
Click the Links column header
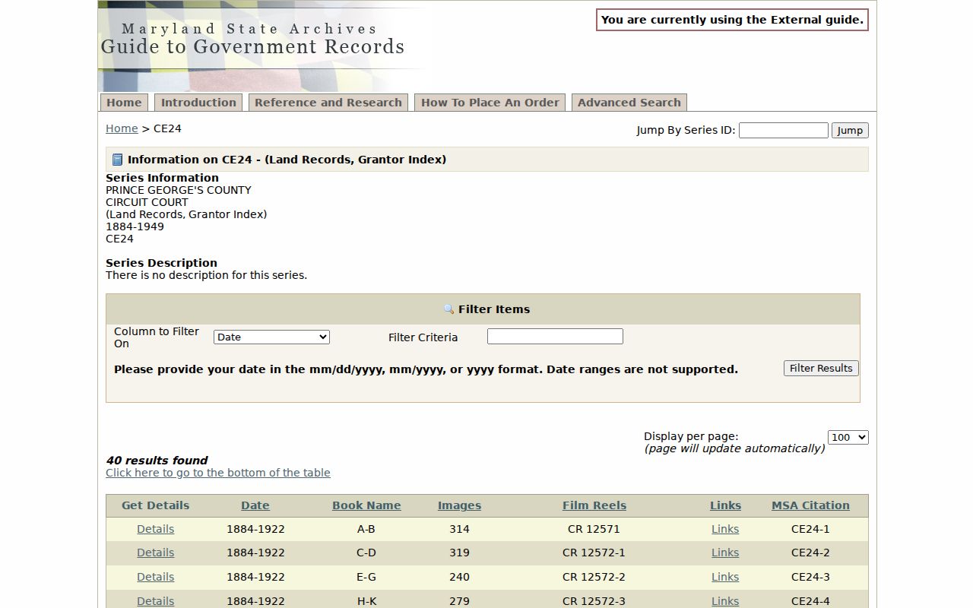click(725, 505)
